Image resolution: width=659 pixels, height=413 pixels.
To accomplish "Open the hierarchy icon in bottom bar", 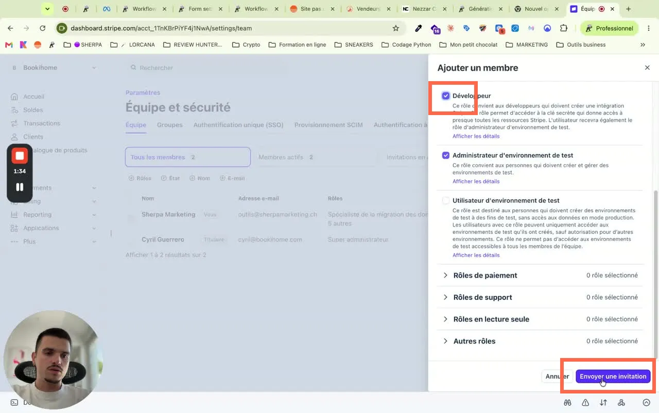I will tap(621, 403).
